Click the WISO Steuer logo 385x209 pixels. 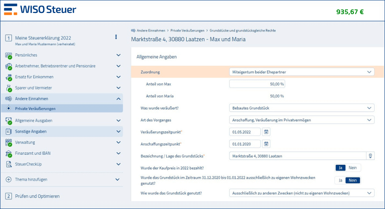tap(40, 9)
